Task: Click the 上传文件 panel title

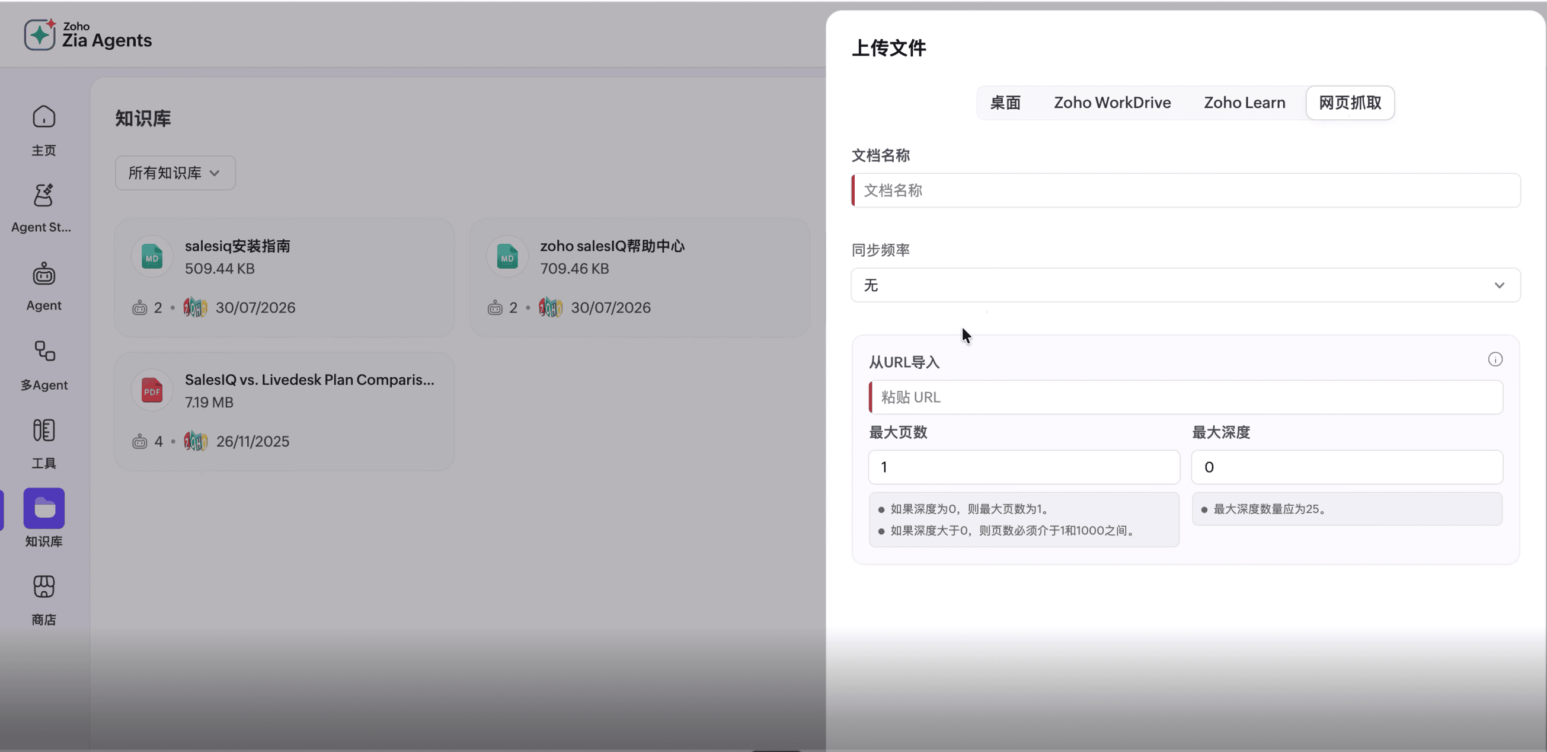Action: tap(889, 48)
